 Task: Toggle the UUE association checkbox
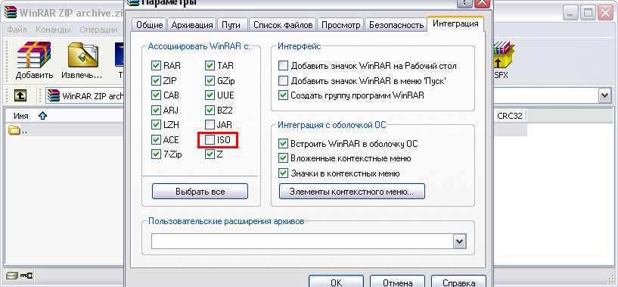[210, 95]
